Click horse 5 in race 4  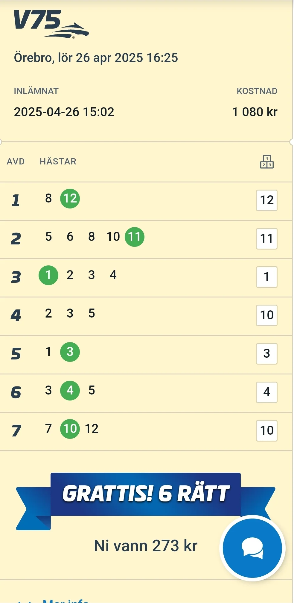tap(92, 313)
